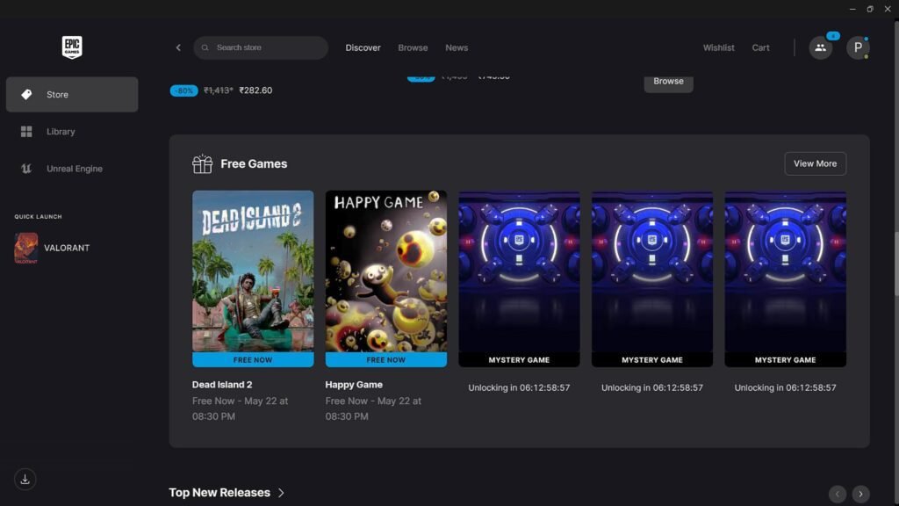Open the Happy Game cover thumbnail

click(x=386, y=271)
